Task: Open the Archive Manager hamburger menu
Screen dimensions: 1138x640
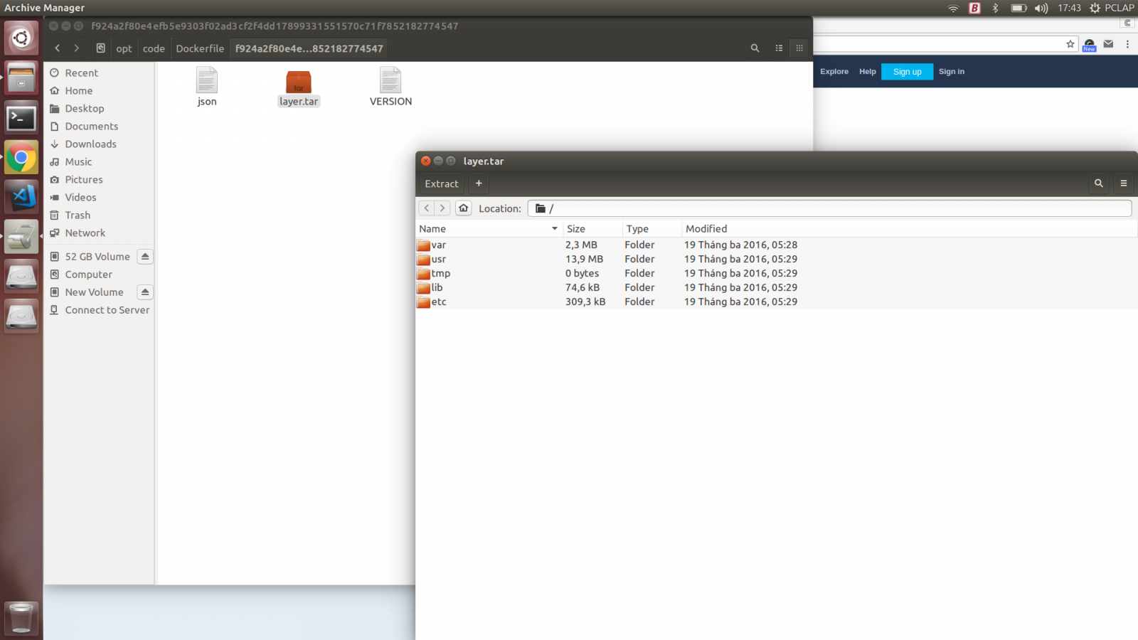Action: click(x=1124, y=183)
